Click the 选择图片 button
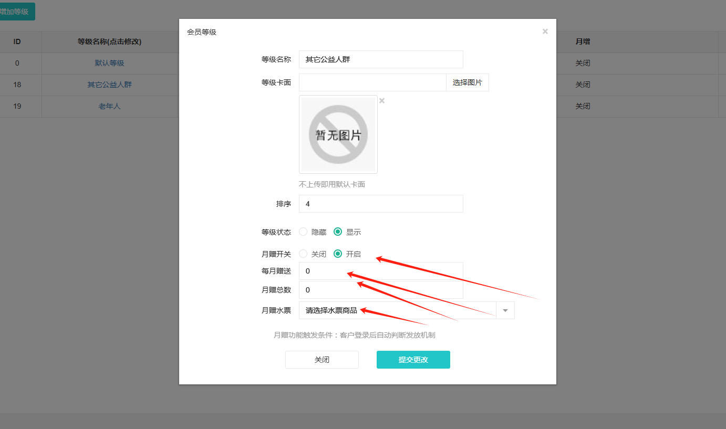 coord(467,82)
